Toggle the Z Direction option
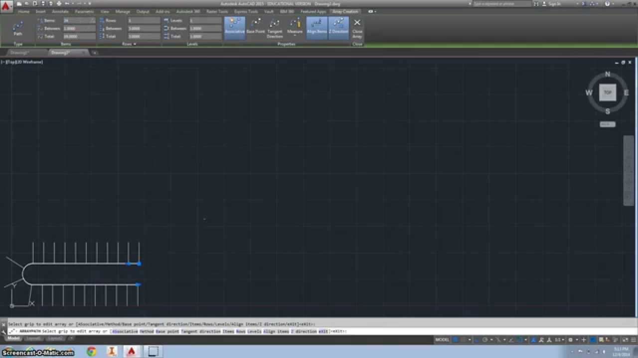The width and height of the screenshot is (638, 358). pyautogui.click(x=339, y=27)
